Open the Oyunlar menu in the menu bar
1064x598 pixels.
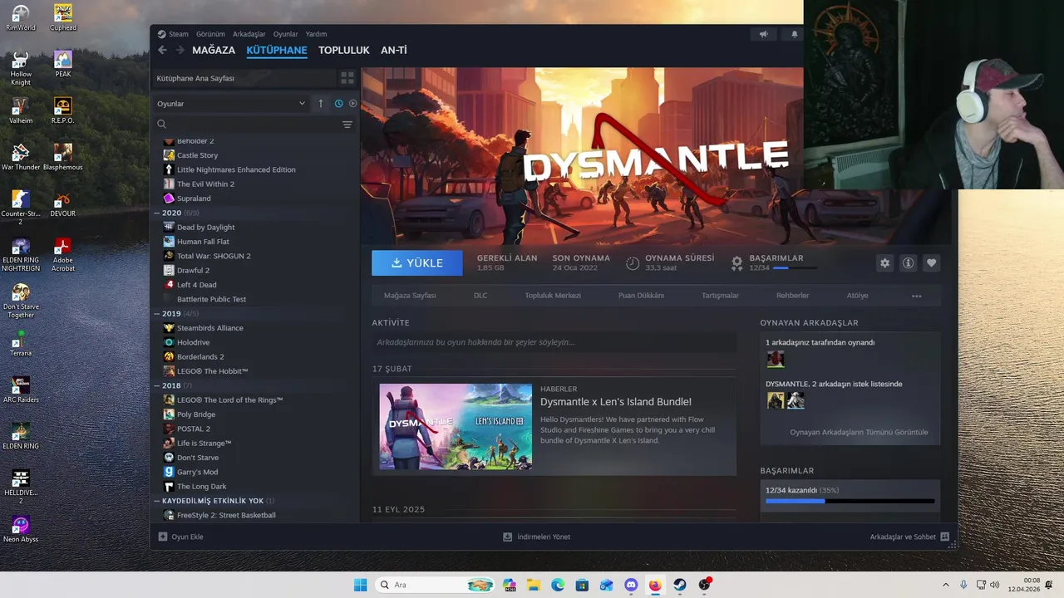[285, 34]
